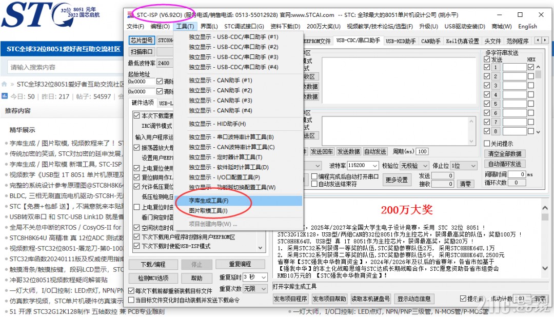Screen dimensions: 554x317
Task: Open the 界面(L) menu
Action: click(209, 26)
